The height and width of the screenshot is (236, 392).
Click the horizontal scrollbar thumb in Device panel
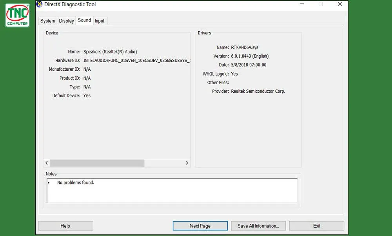tap(97, 163)
